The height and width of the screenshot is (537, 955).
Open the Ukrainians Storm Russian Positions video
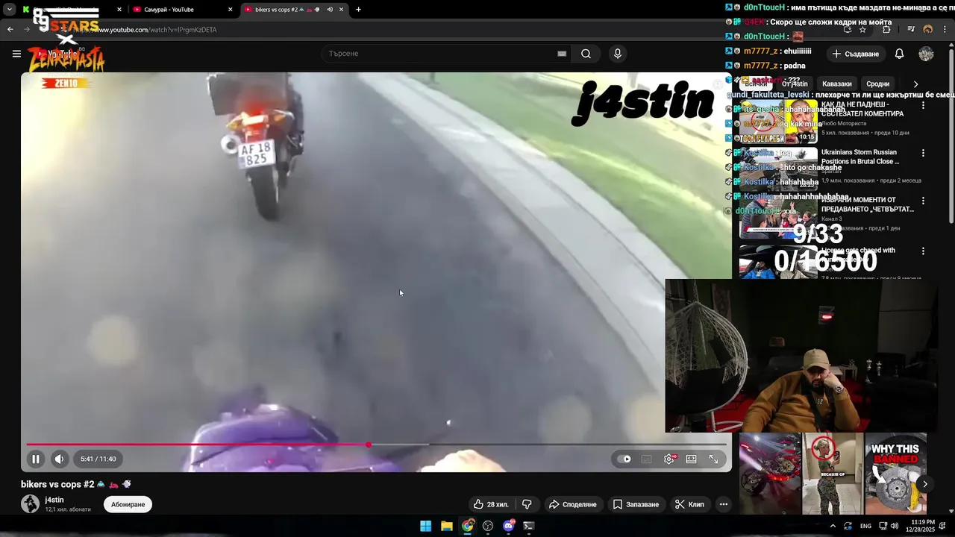click(x=859, y=157)
